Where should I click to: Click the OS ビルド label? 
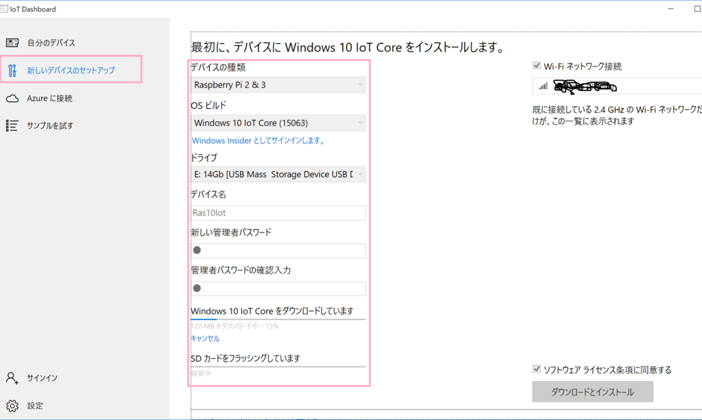(208, 106)
